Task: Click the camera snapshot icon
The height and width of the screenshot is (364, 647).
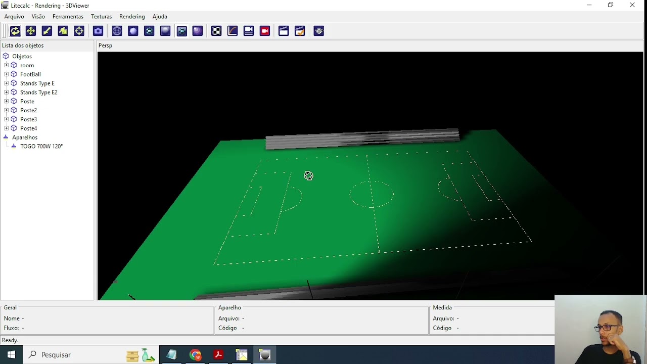Action: coord(98,31)
